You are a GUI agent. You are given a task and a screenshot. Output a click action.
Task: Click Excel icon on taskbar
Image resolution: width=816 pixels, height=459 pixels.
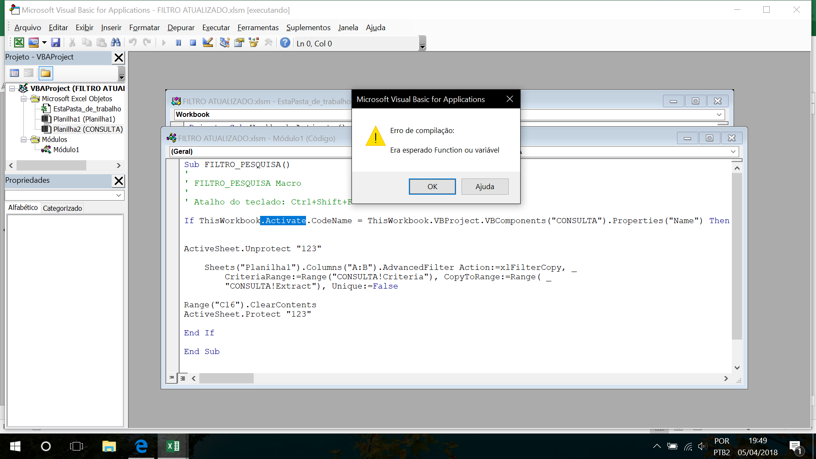click(173, 446)
